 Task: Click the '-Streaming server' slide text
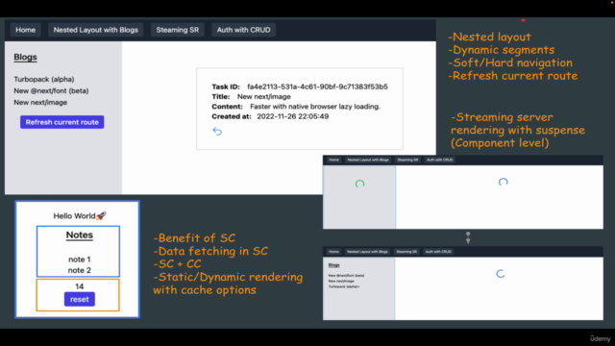[x=502, y=117]
